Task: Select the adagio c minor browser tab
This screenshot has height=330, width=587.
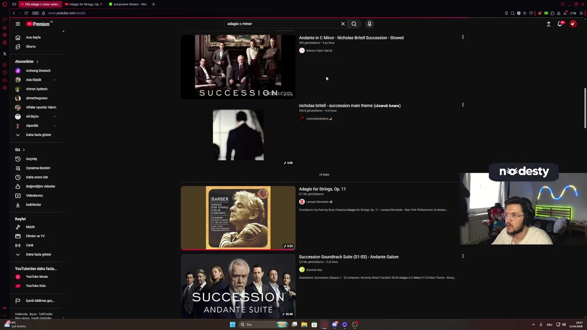Action: (x=40, y=4)
